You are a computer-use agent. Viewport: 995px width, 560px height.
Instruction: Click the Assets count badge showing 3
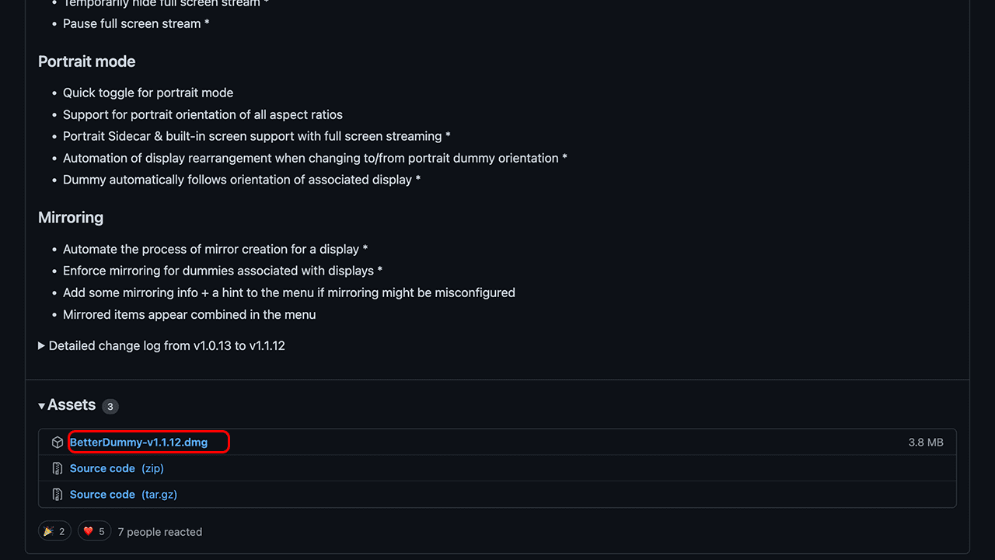[110, 406]
